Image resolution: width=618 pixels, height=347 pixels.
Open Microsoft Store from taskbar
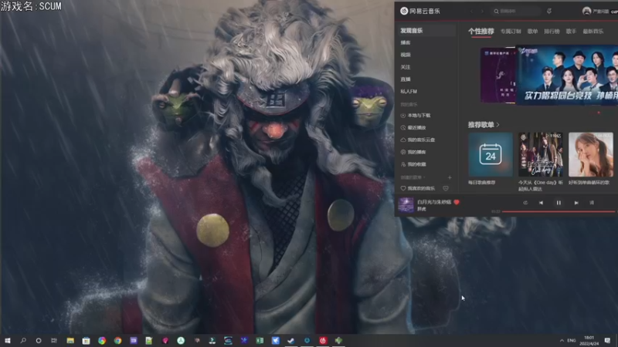click(x=86, y=340)
